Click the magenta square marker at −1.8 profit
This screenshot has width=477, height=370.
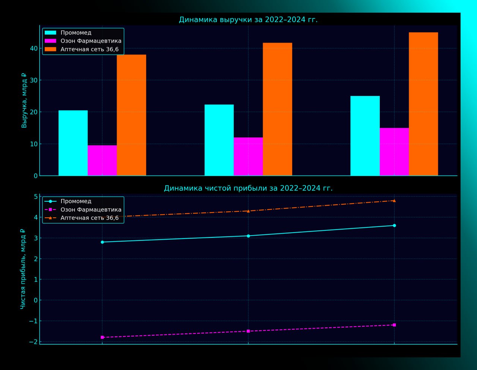pos(102,337)
